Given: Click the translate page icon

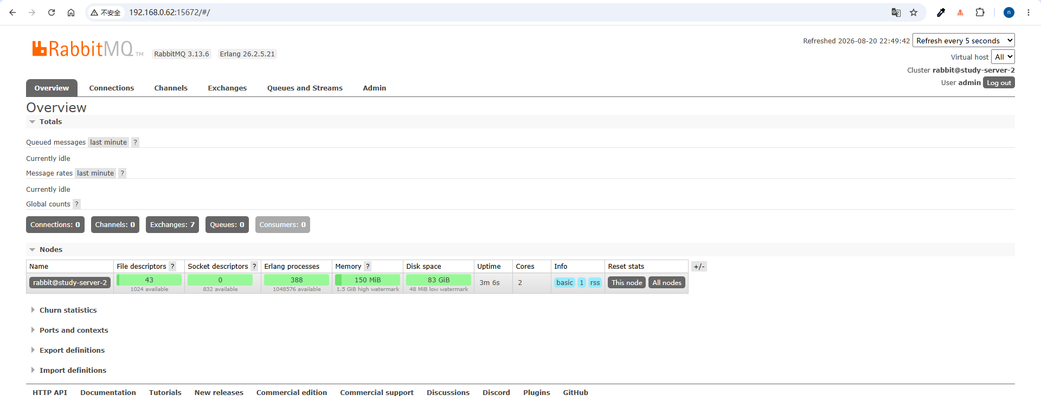Looking at the screenshot, I should [896, 12].
